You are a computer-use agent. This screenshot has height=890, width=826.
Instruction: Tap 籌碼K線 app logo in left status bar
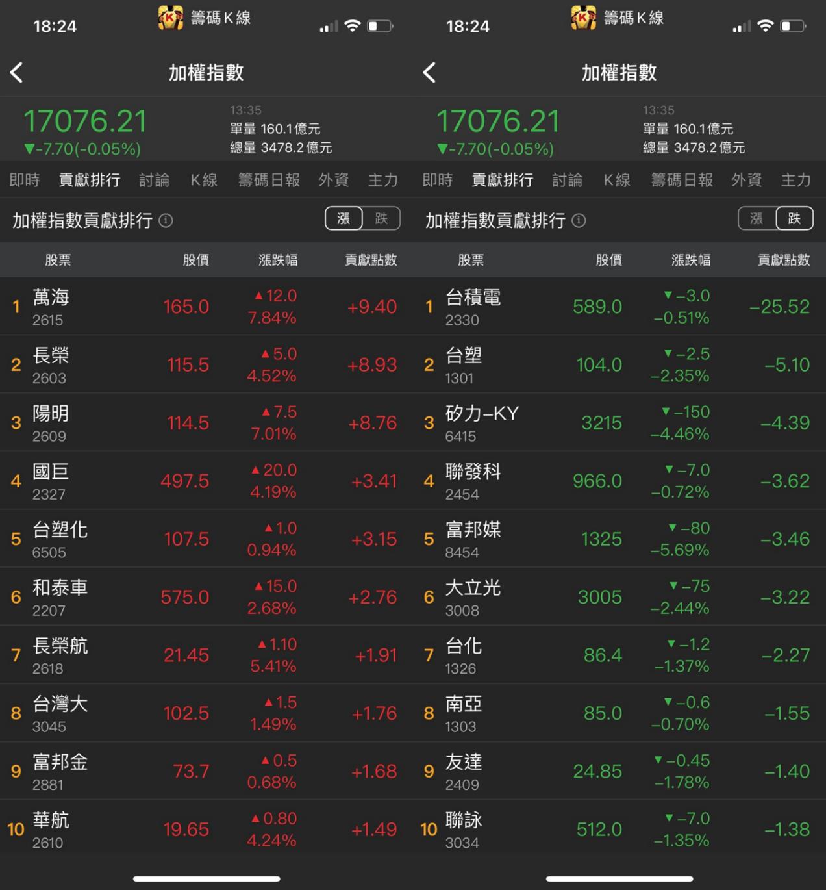point(170,18)
